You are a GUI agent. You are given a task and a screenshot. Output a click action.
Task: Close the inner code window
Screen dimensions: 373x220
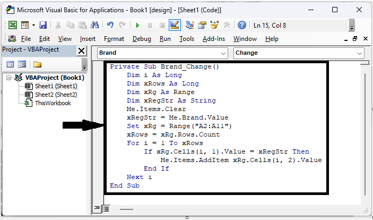pyautogui.click(x=366, y=39)
